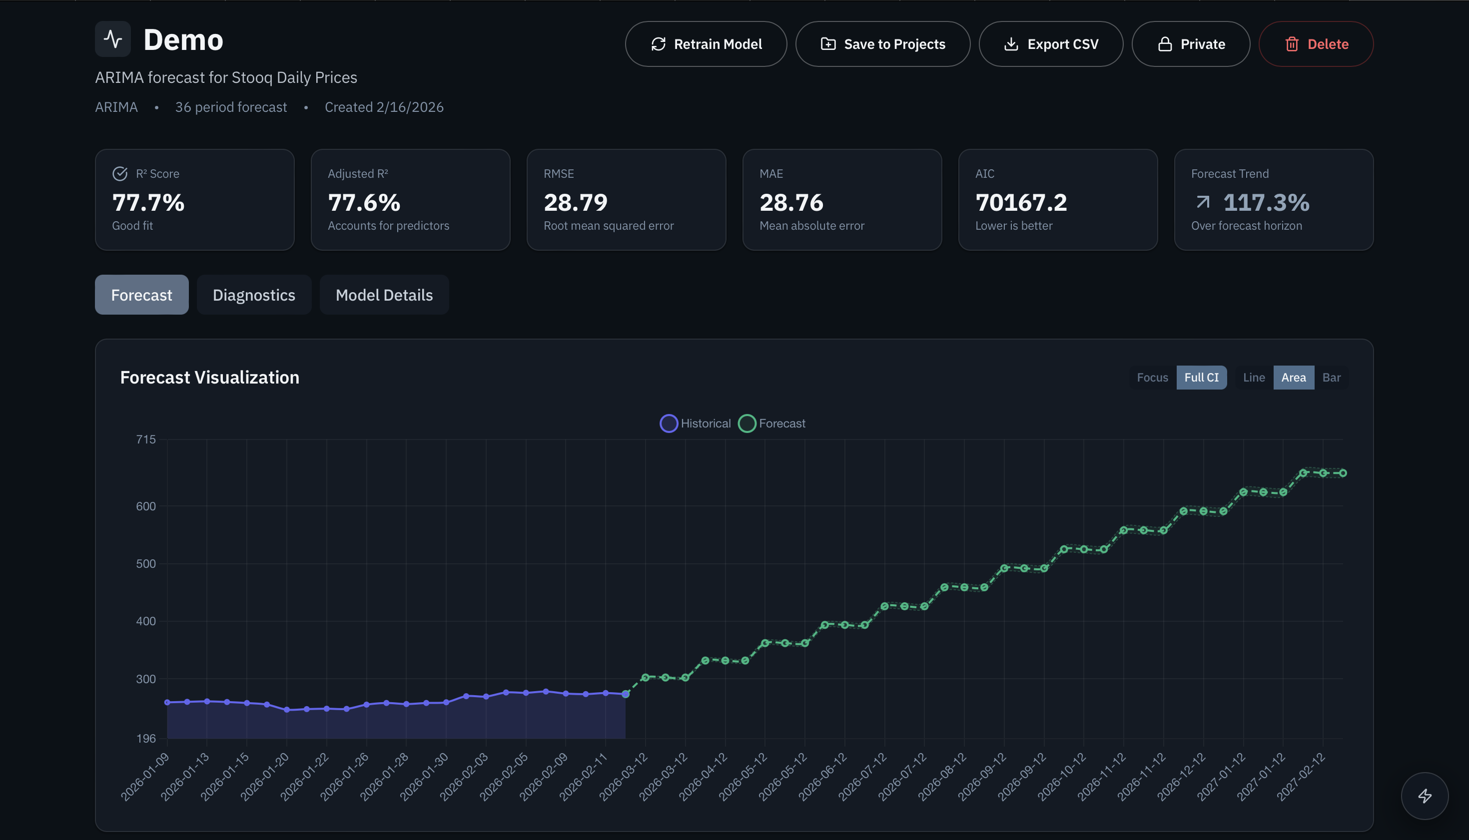Select the Forecast tab

point(141,295)
